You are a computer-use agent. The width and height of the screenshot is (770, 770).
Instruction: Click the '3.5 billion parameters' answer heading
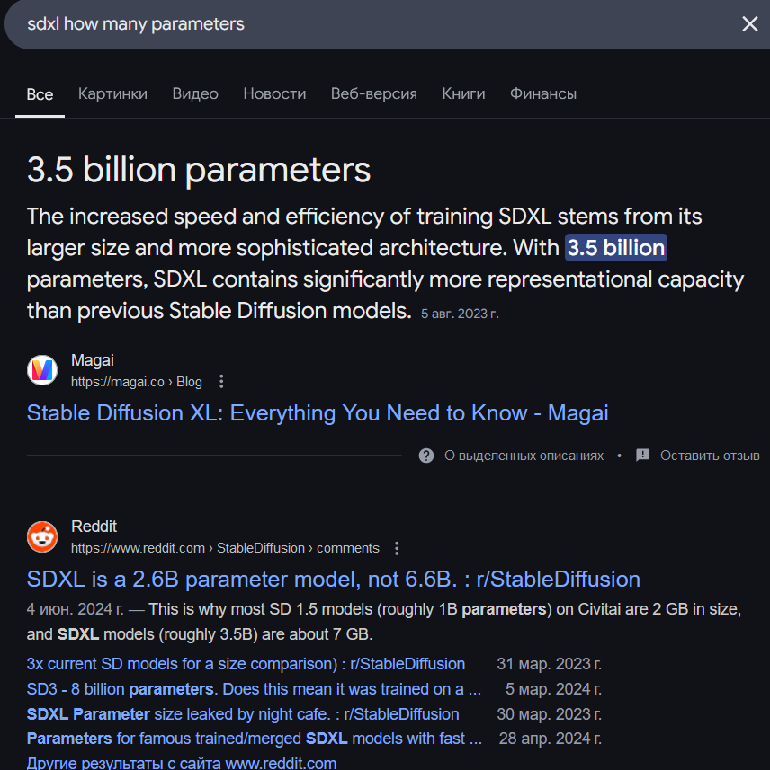[x=199, y=170]
